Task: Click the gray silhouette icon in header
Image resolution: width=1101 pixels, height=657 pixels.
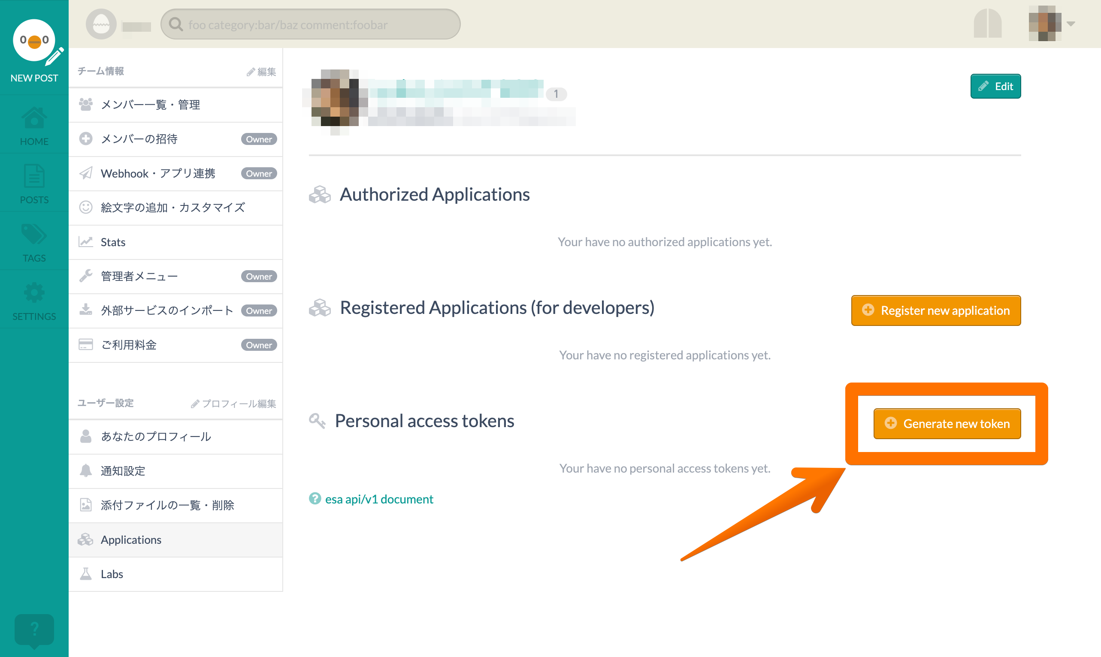Action: (x=987, y=24)
